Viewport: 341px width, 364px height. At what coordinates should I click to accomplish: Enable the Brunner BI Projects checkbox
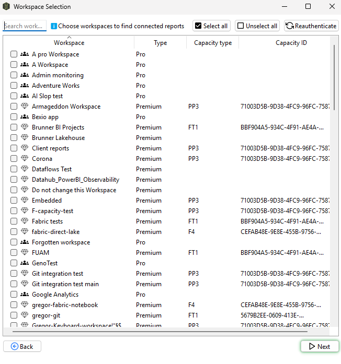coord(14,127)
